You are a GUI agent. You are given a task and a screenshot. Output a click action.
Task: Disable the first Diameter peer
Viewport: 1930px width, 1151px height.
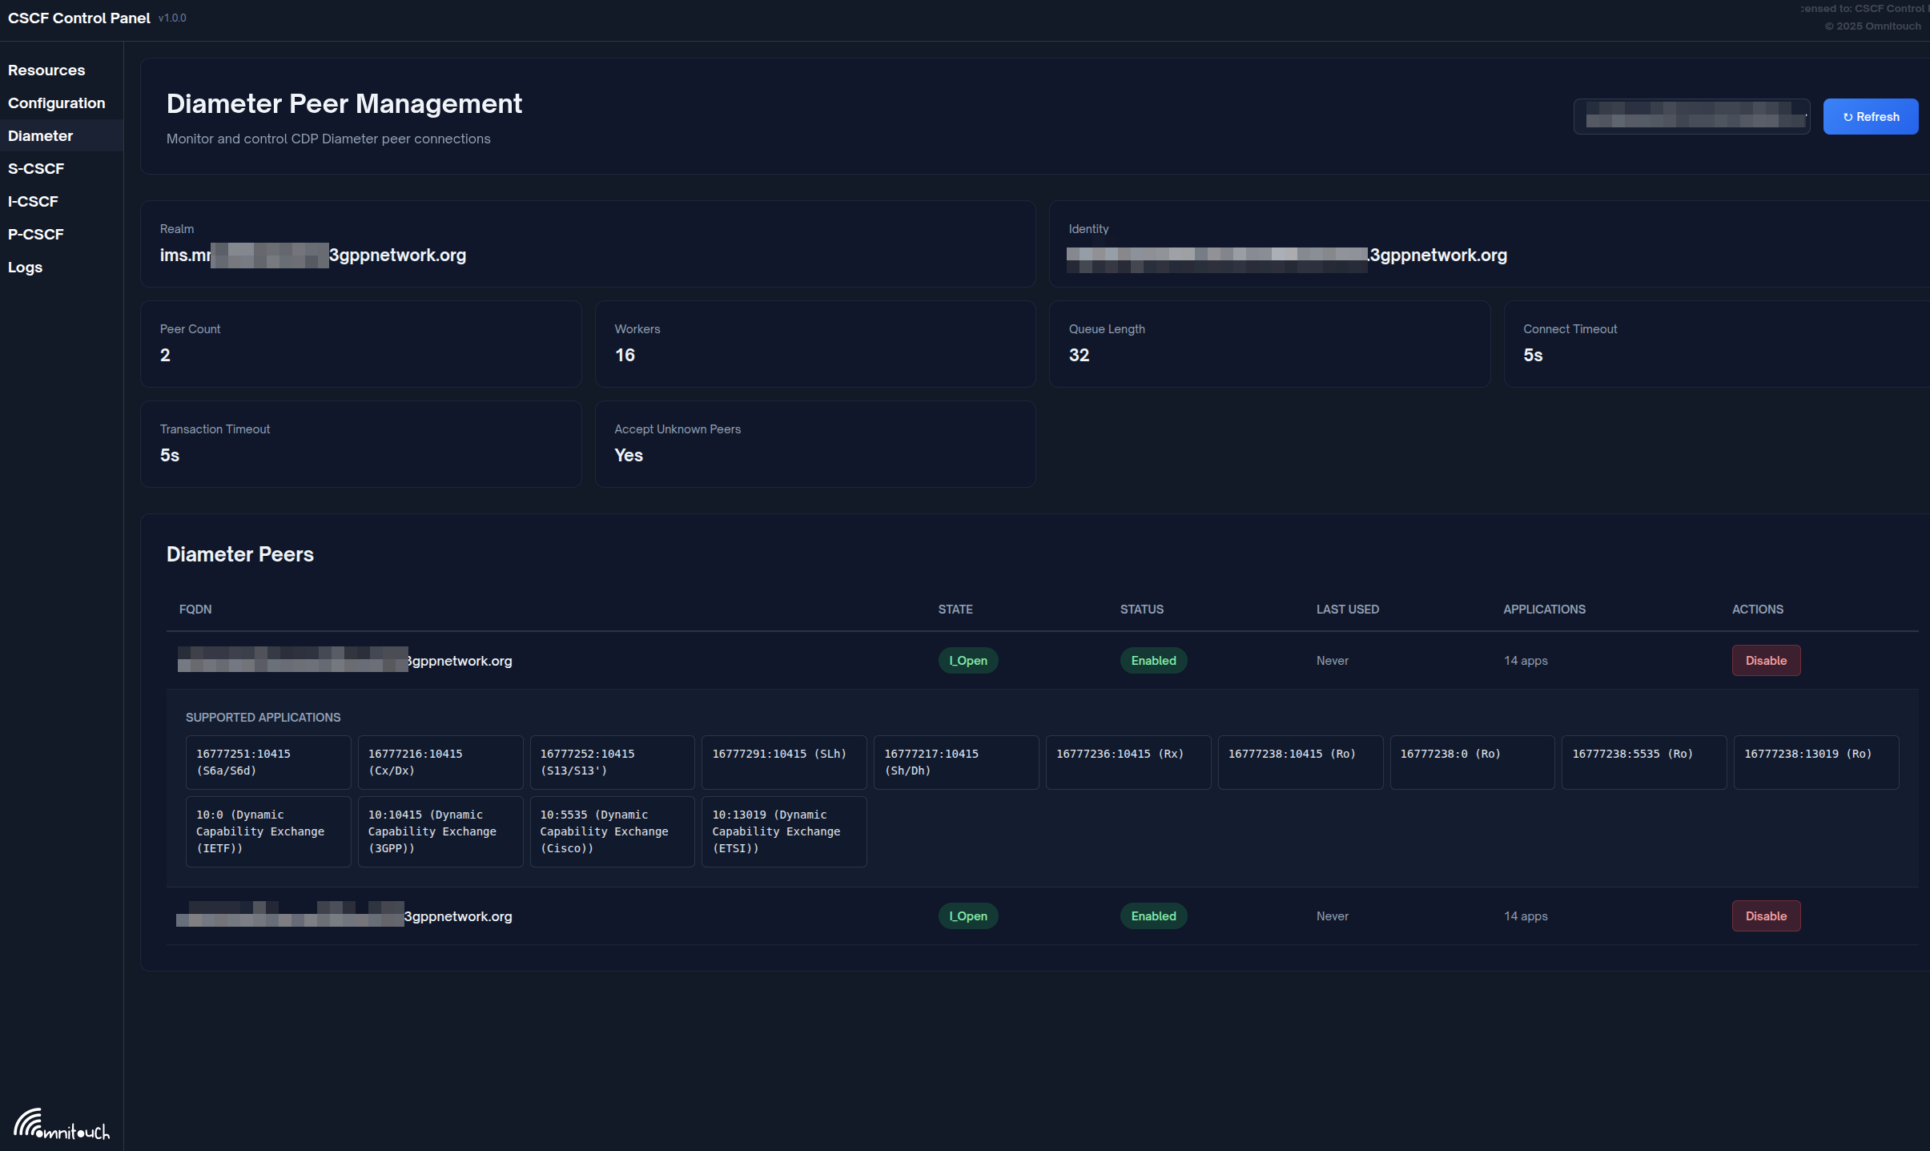1766,660
